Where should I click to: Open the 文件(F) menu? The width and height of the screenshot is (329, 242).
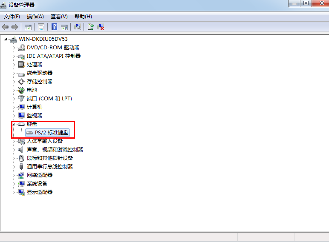pos(12,17)
